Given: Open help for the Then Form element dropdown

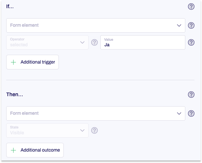Looking at the screenshot, I should tap(191, 113).
